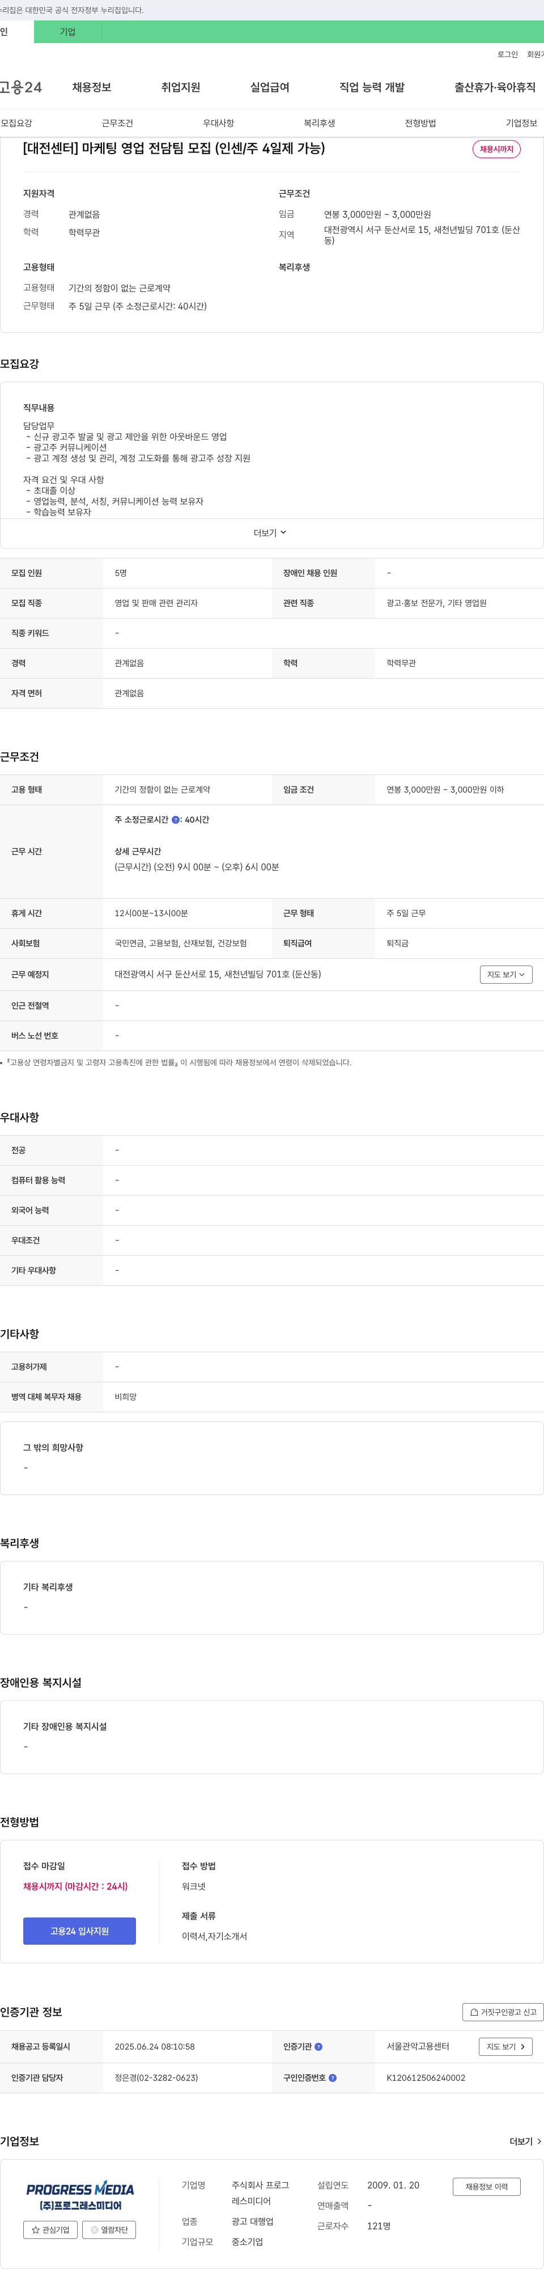544x2269 pixels.
Task: View 채용정보 이력 for company
Action: point(487,2186)
